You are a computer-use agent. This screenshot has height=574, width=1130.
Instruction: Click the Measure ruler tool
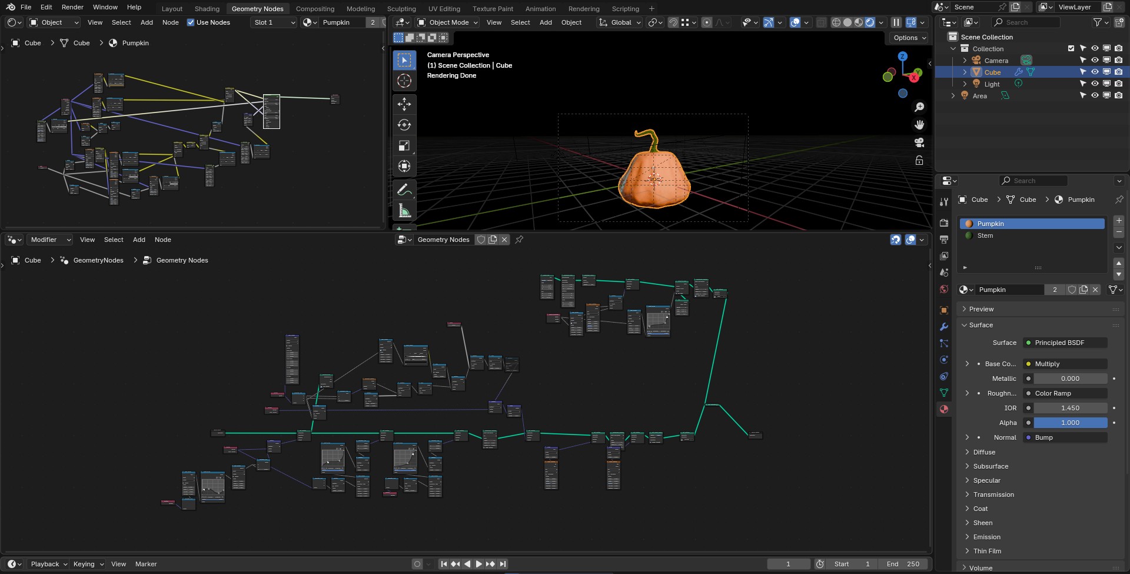point(404,210)
